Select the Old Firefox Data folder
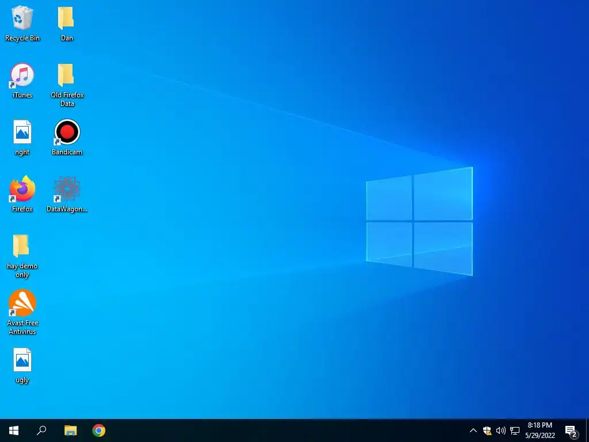The image size is (589, 442). [67, 85]
